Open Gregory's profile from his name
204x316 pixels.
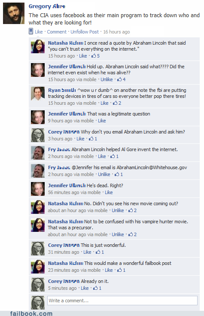coord(47,6)
